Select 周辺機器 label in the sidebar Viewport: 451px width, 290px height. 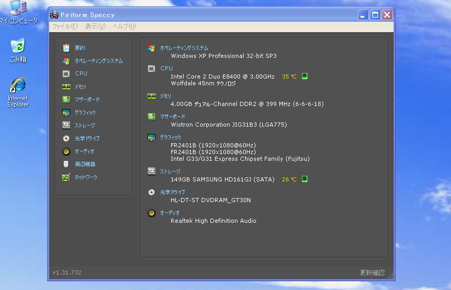point(85,164)
